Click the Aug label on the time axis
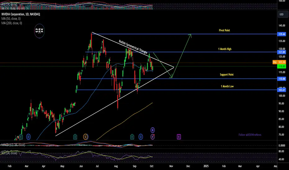289x170 pixels. (x=116, y=166)
